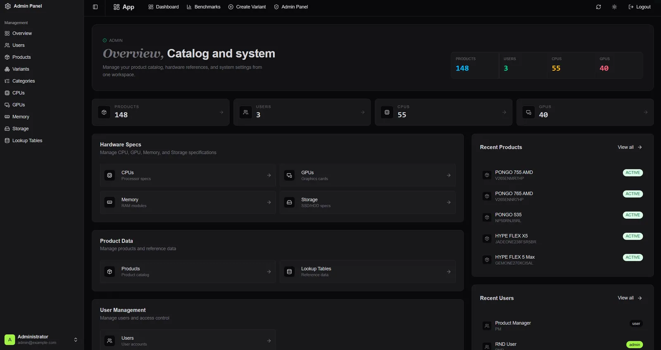This screenshot has height=350, width=661.
Task: Click the Storage drive icon in sidebar
Action: pos(7,129)
